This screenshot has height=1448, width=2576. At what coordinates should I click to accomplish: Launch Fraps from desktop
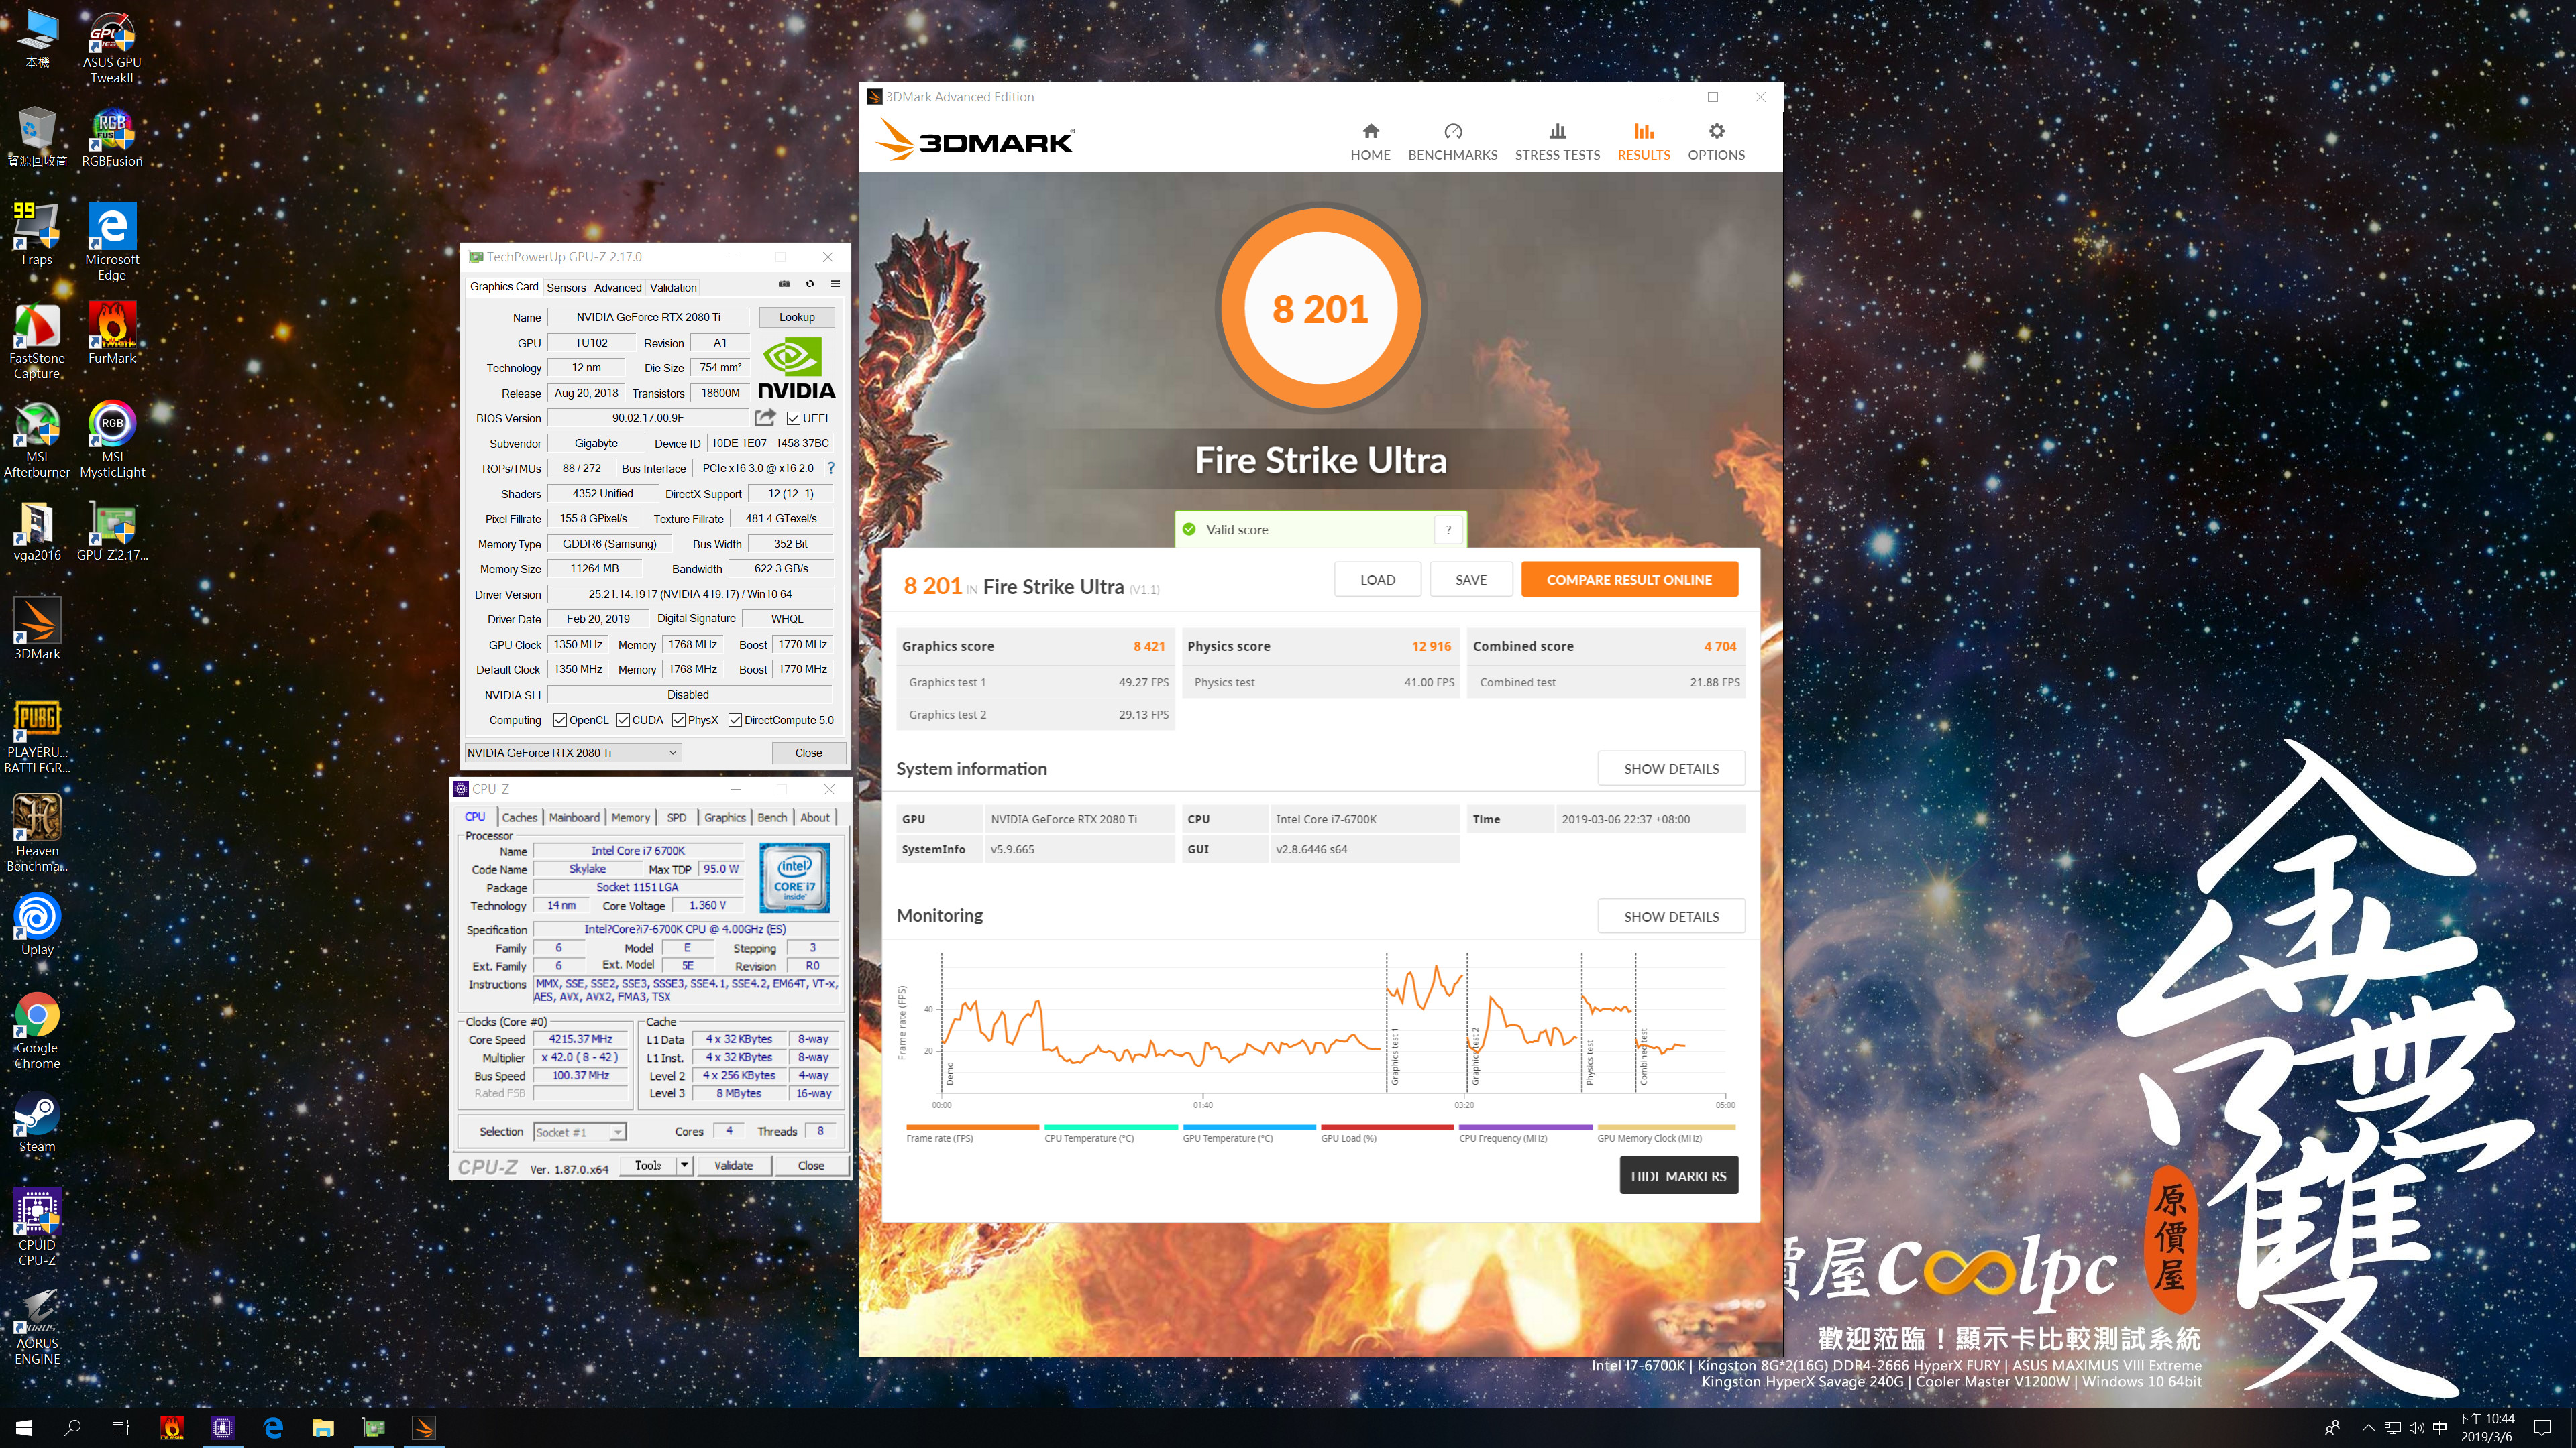(37, 234)
